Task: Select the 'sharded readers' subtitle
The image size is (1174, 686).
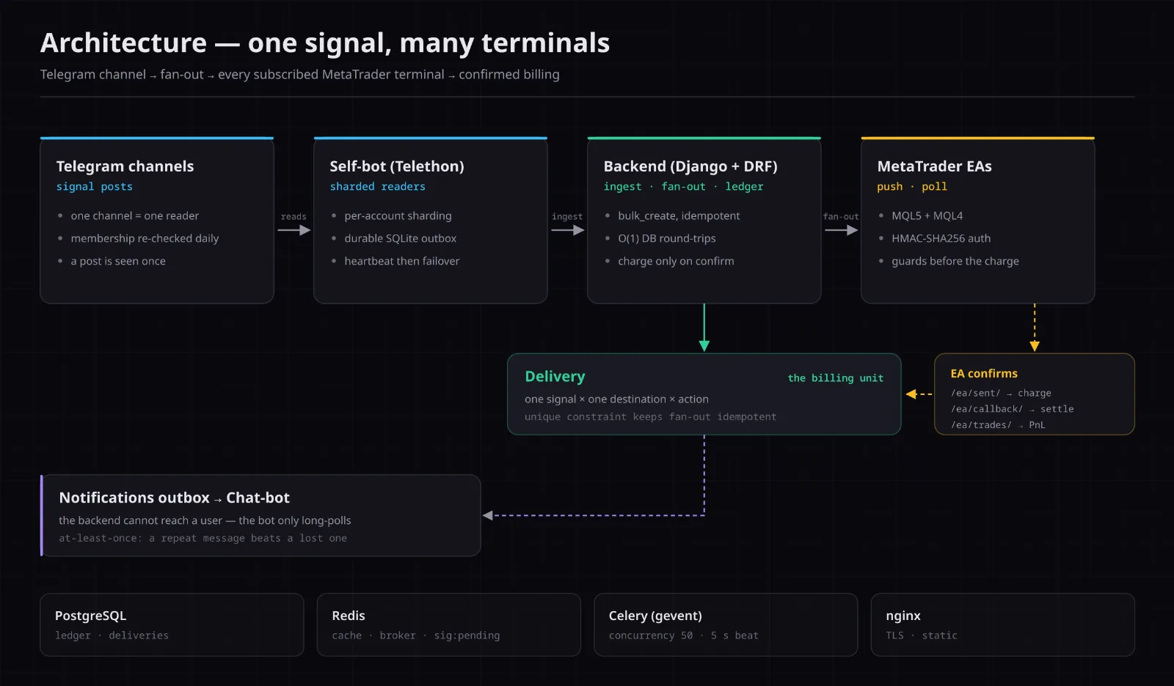Action: point(377,187)
